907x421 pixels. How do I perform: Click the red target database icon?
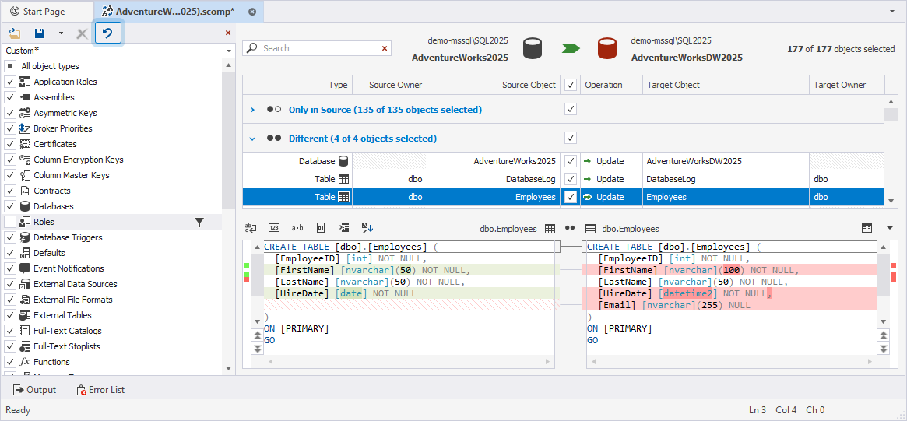pos(609,48)
